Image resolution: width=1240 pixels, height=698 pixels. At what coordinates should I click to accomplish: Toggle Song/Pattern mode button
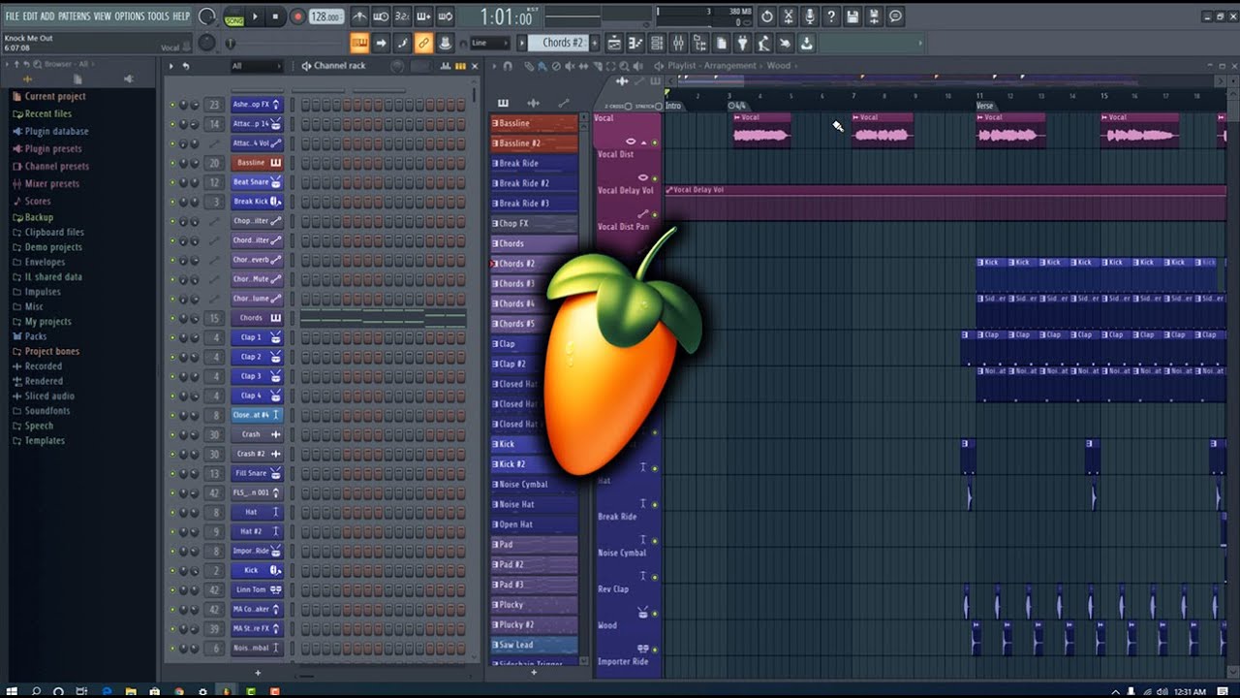tap(234, 17)
